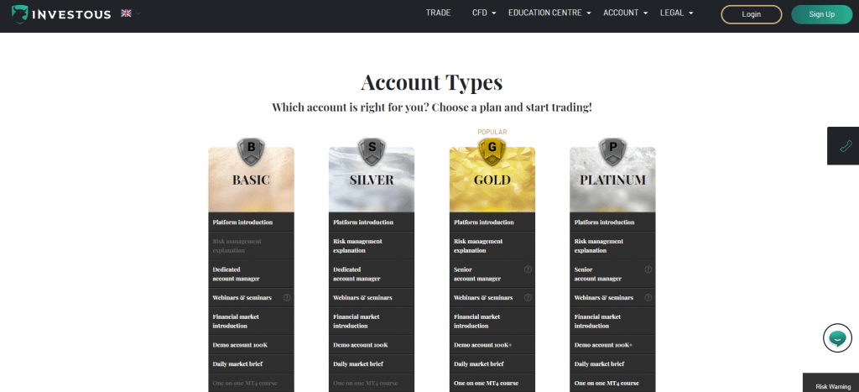Expand the ACCOUNT dropdown menu
The height and width of the screenshot is (392, 859).
tap(626, 13)
